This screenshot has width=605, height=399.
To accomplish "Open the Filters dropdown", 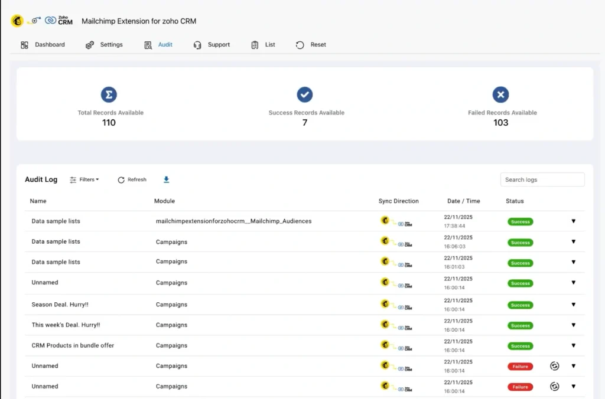I will [84, 179].
